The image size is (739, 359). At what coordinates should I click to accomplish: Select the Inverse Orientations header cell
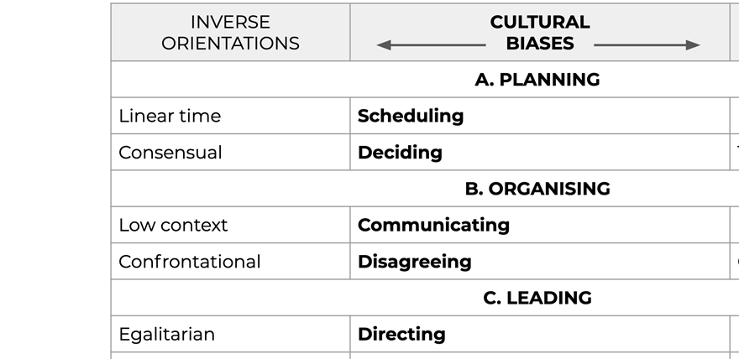230,33
